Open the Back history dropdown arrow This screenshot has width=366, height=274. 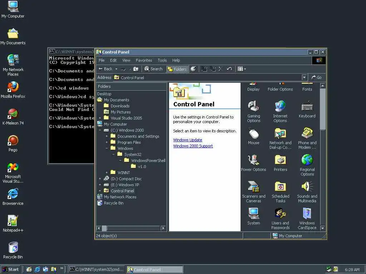(x=116, y=69)
